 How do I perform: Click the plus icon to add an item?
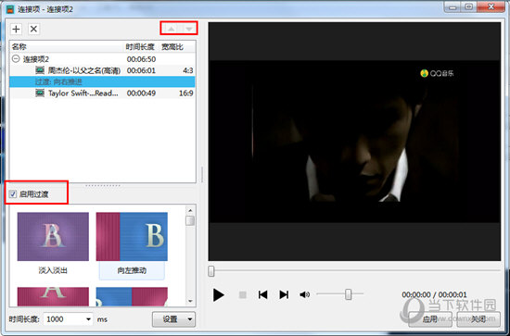tap(16, 29)
